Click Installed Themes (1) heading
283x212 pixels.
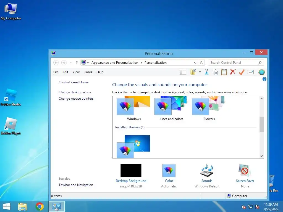click(130, 127)
